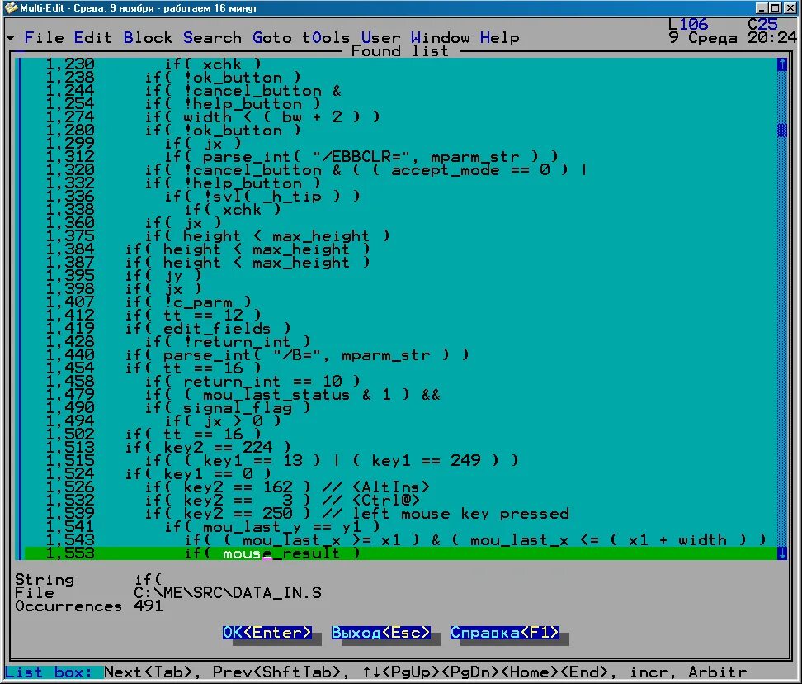Select line 1,502 if( tt == 16 )
Viewport: 802px width, 684px height.
[400, 435]
